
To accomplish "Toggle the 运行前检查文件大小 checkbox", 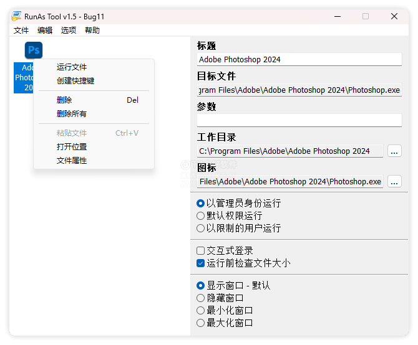I will [x=201, y=263].
